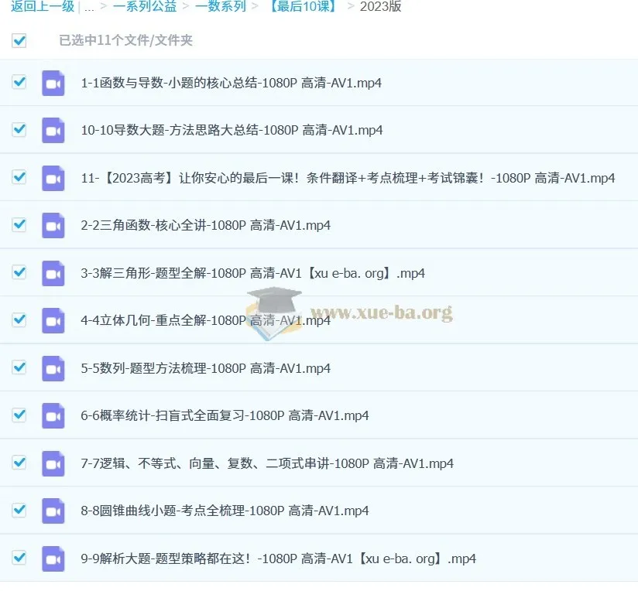Navigate to 一数系列 breadcrumb folder
The width and height of the screenshot is (638, 591).
pyautogui.click(x=221, y=6)
